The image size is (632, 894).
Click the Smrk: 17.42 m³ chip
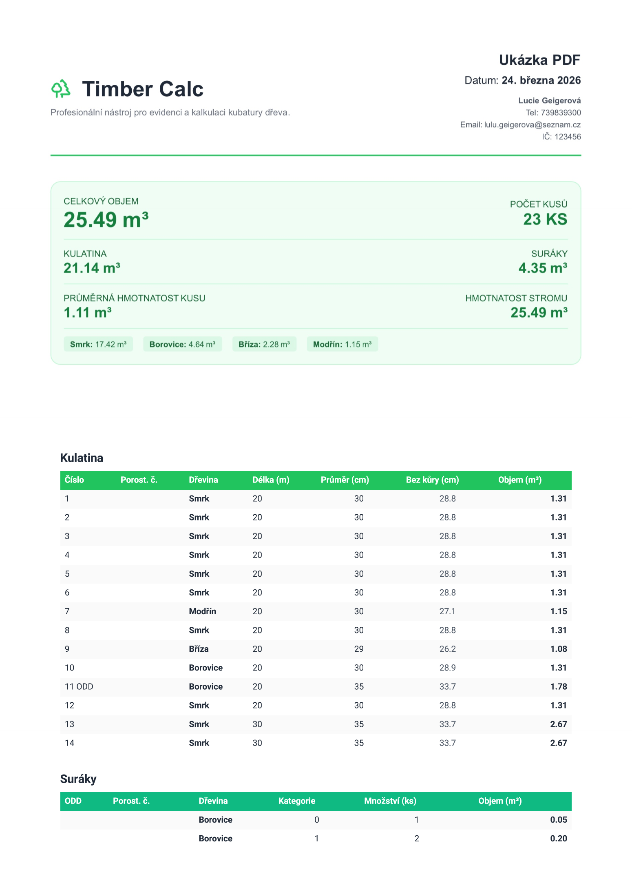98,344
